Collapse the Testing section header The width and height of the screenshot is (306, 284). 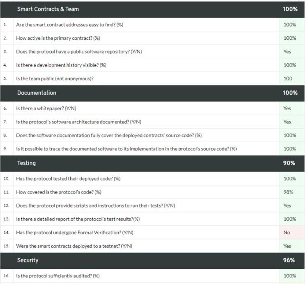point(26,163)
